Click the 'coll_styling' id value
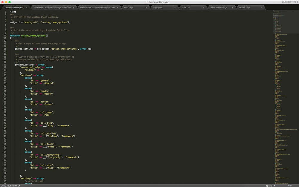Viewport: 299px width, 187px height. [x=48, y=134]
